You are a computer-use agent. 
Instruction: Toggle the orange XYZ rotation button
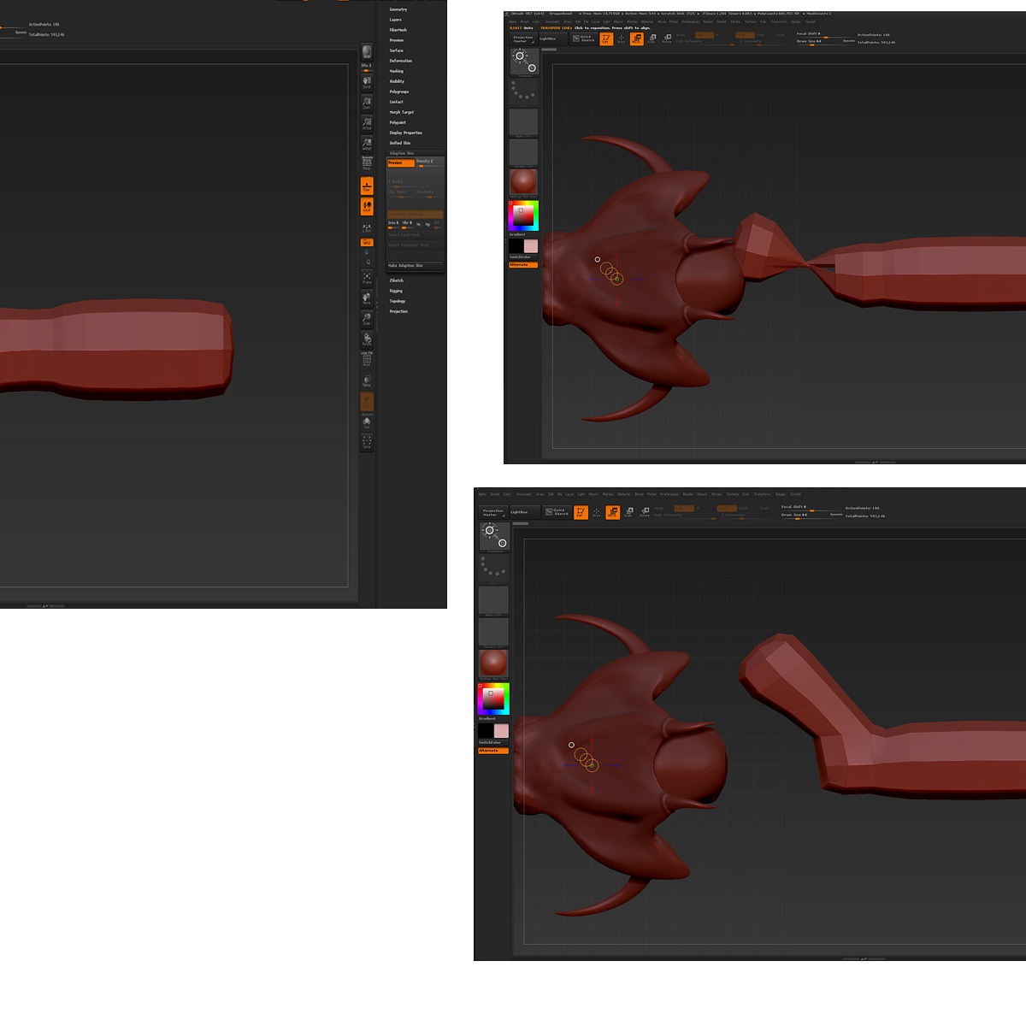coord(367,242)
